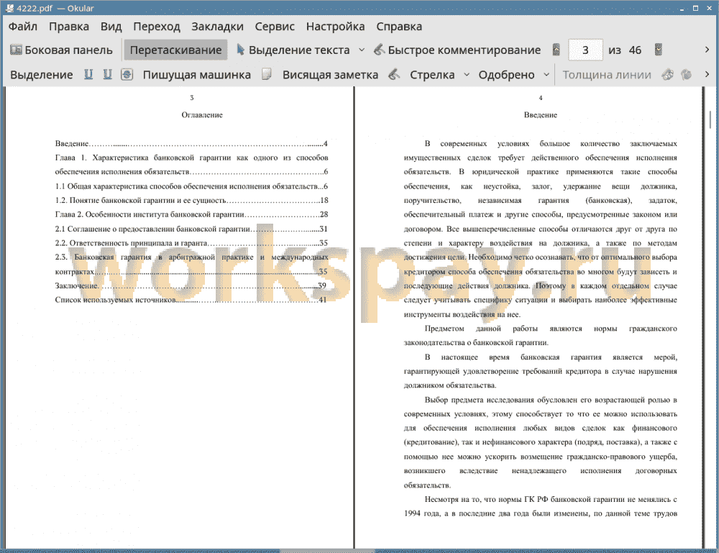
Task: Click the Введение heading on page 4
Action: [540, 115]
